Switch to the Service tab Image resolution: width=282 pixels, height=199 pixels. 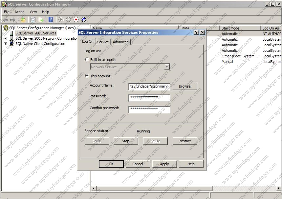pos(103,42)
